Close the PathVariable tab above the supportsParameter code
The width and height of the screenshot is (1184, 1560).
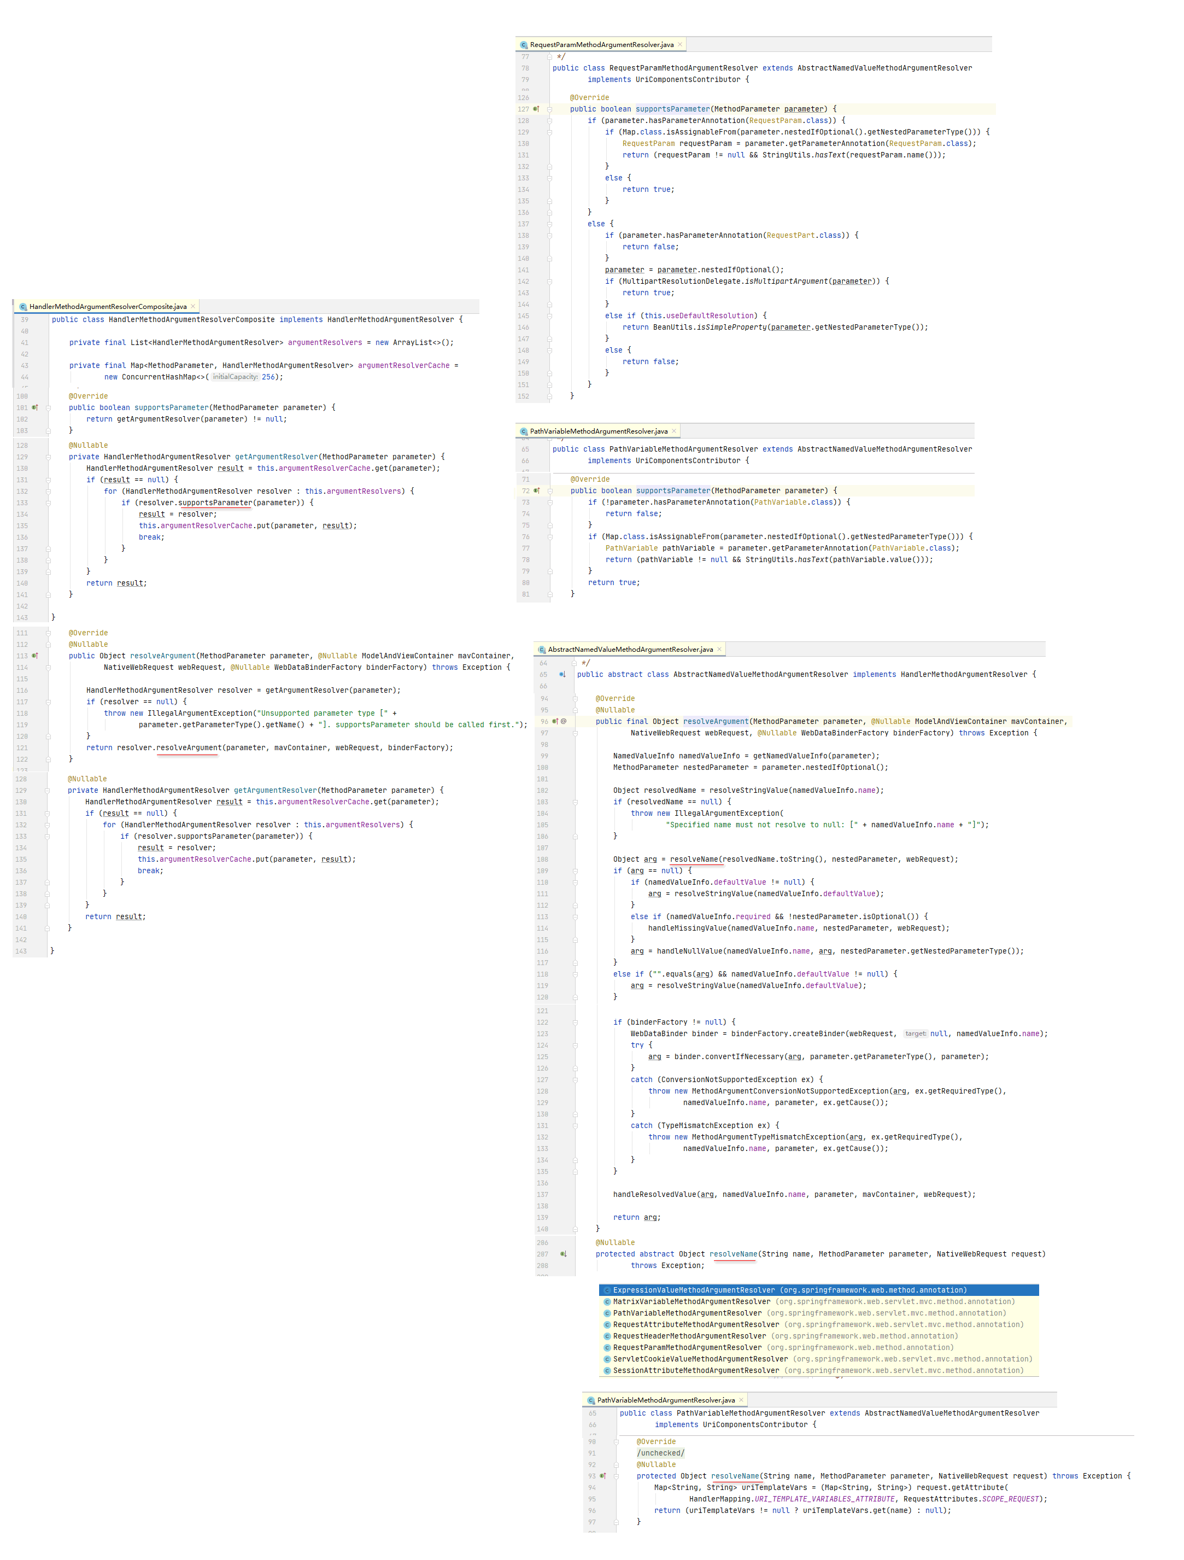(x=674, y=431)
